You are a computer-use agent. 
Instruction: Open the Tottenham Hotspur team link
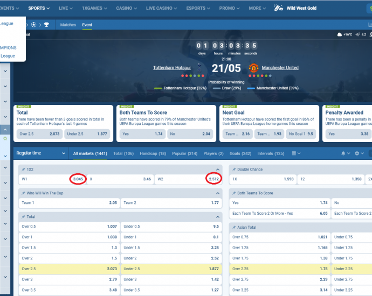172,68
